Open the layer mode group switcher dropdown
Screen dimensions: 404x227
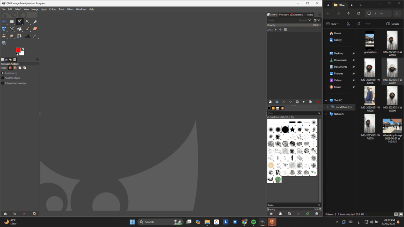[317, 20]
